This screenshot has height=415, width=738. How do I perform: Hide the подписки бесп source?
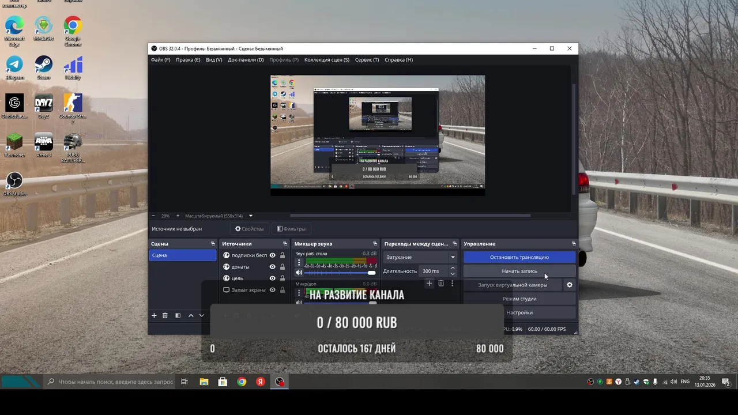(x=273, y=255)
